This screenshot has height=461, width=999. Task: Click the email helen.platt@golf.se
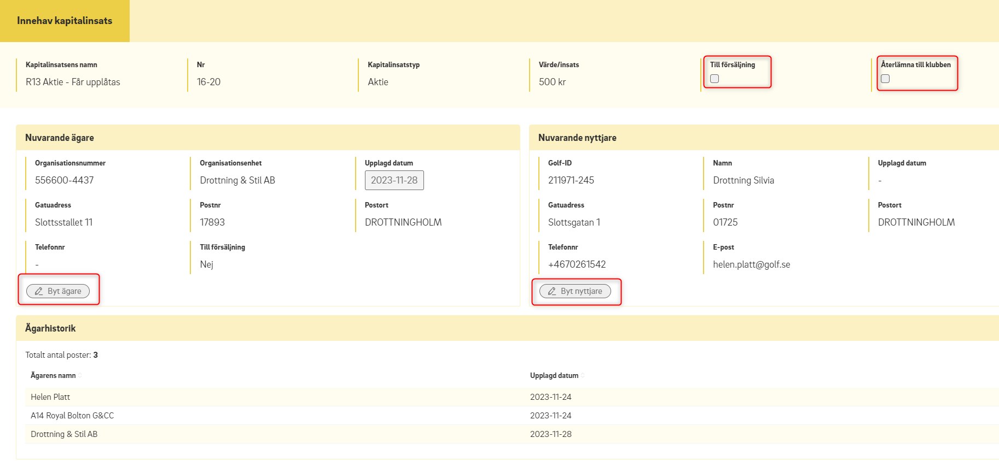pyautogui.click(x=751, y=264)
